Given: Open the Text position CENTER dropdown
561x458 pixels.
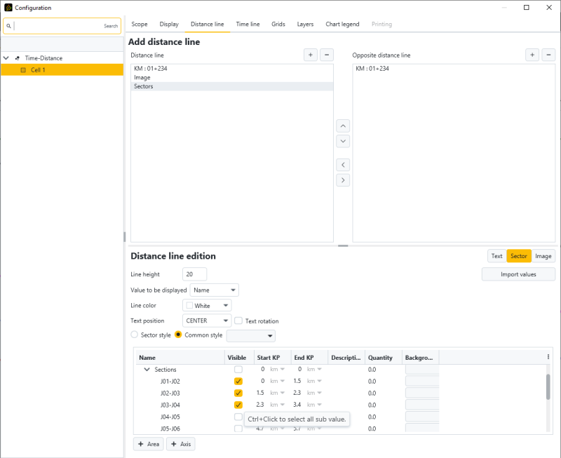Looking at the screenshot, I should point(207,321).
